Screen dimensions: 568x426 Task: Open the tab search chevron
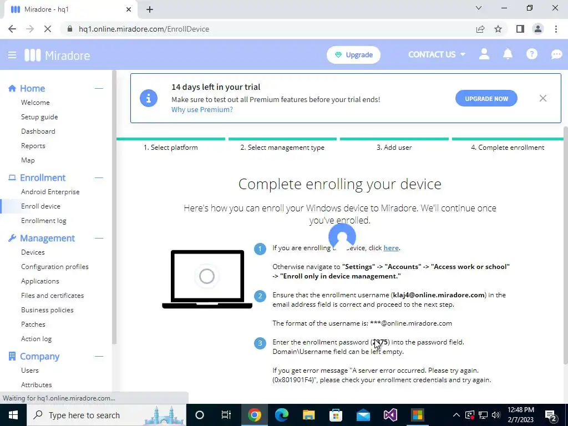[x=479, y=8]
